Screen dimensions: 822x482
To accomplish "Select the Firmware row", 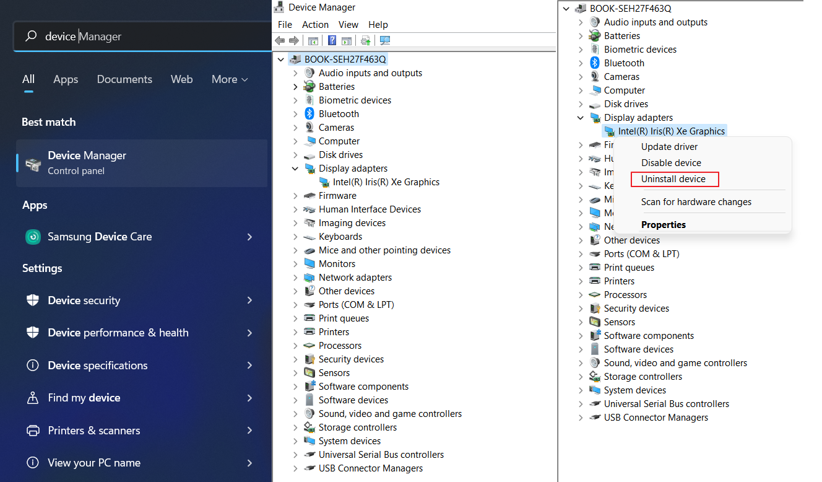I will click(x=337, y=196).
